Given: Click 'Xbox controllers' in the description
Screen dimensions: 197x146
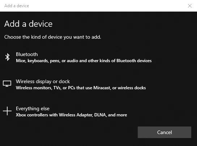Looking at the screenshot, I should pyautogui.click(x=32, y=115).
